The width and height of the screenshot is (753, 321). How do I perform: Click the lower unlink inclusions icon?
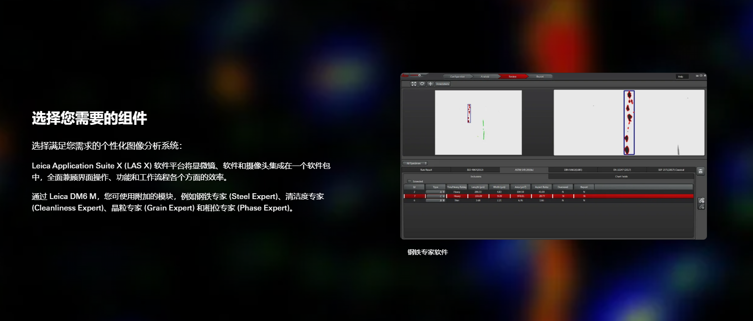tap(701, 206)
